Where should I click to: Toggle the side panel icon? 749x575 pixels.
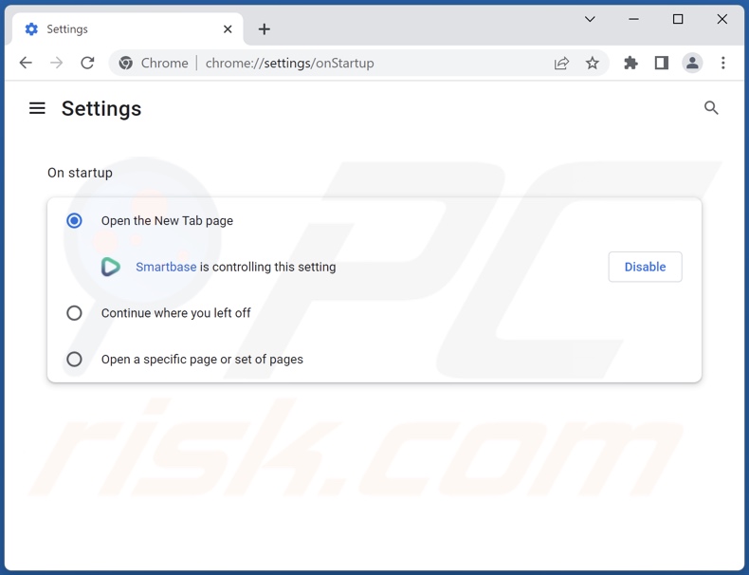662,63
